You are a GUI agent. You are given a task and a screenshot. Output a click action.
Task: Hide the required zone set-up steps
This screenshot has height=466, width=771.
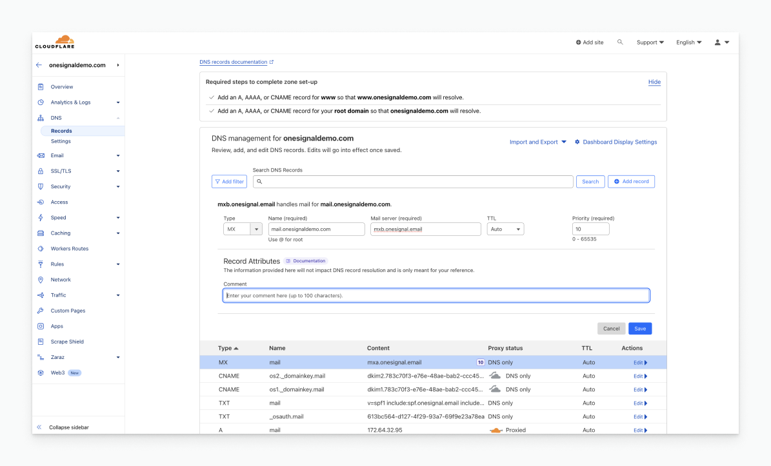tap(654, 82)
